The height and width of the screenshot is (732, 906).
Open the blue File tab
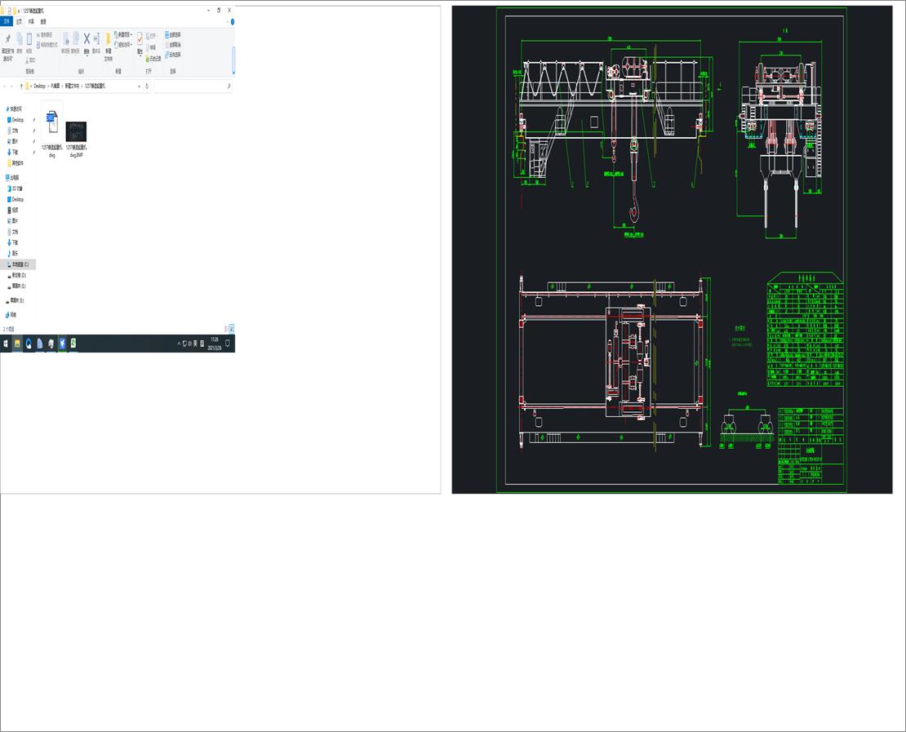tap(7, 21)
